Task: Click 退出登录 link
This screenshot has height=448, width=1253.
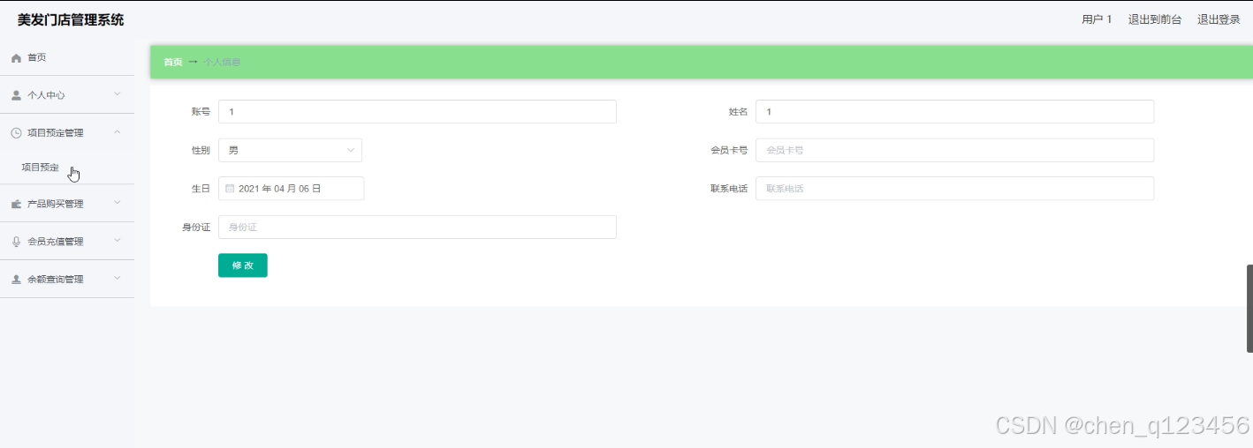Action: coord(1219,19)
